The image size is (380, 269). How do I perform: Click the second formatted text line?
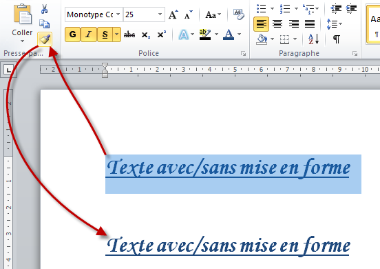pos(228,246)
